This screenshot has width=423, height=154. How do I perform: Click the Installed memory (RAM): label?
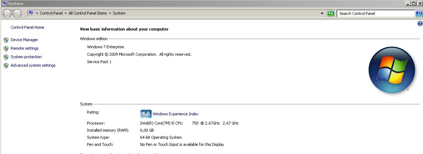coord(108,131)
